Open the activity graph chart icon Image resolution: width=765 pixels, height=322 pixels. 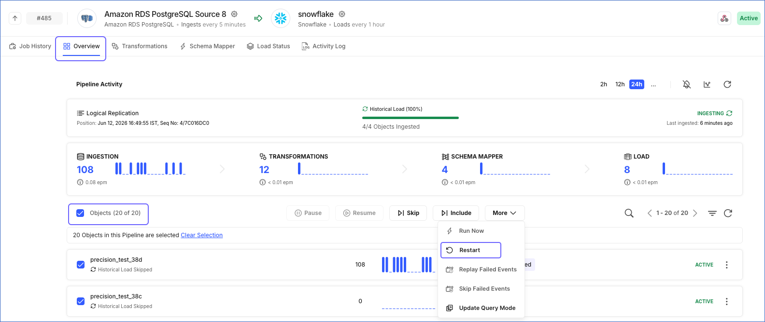[707, 84]
